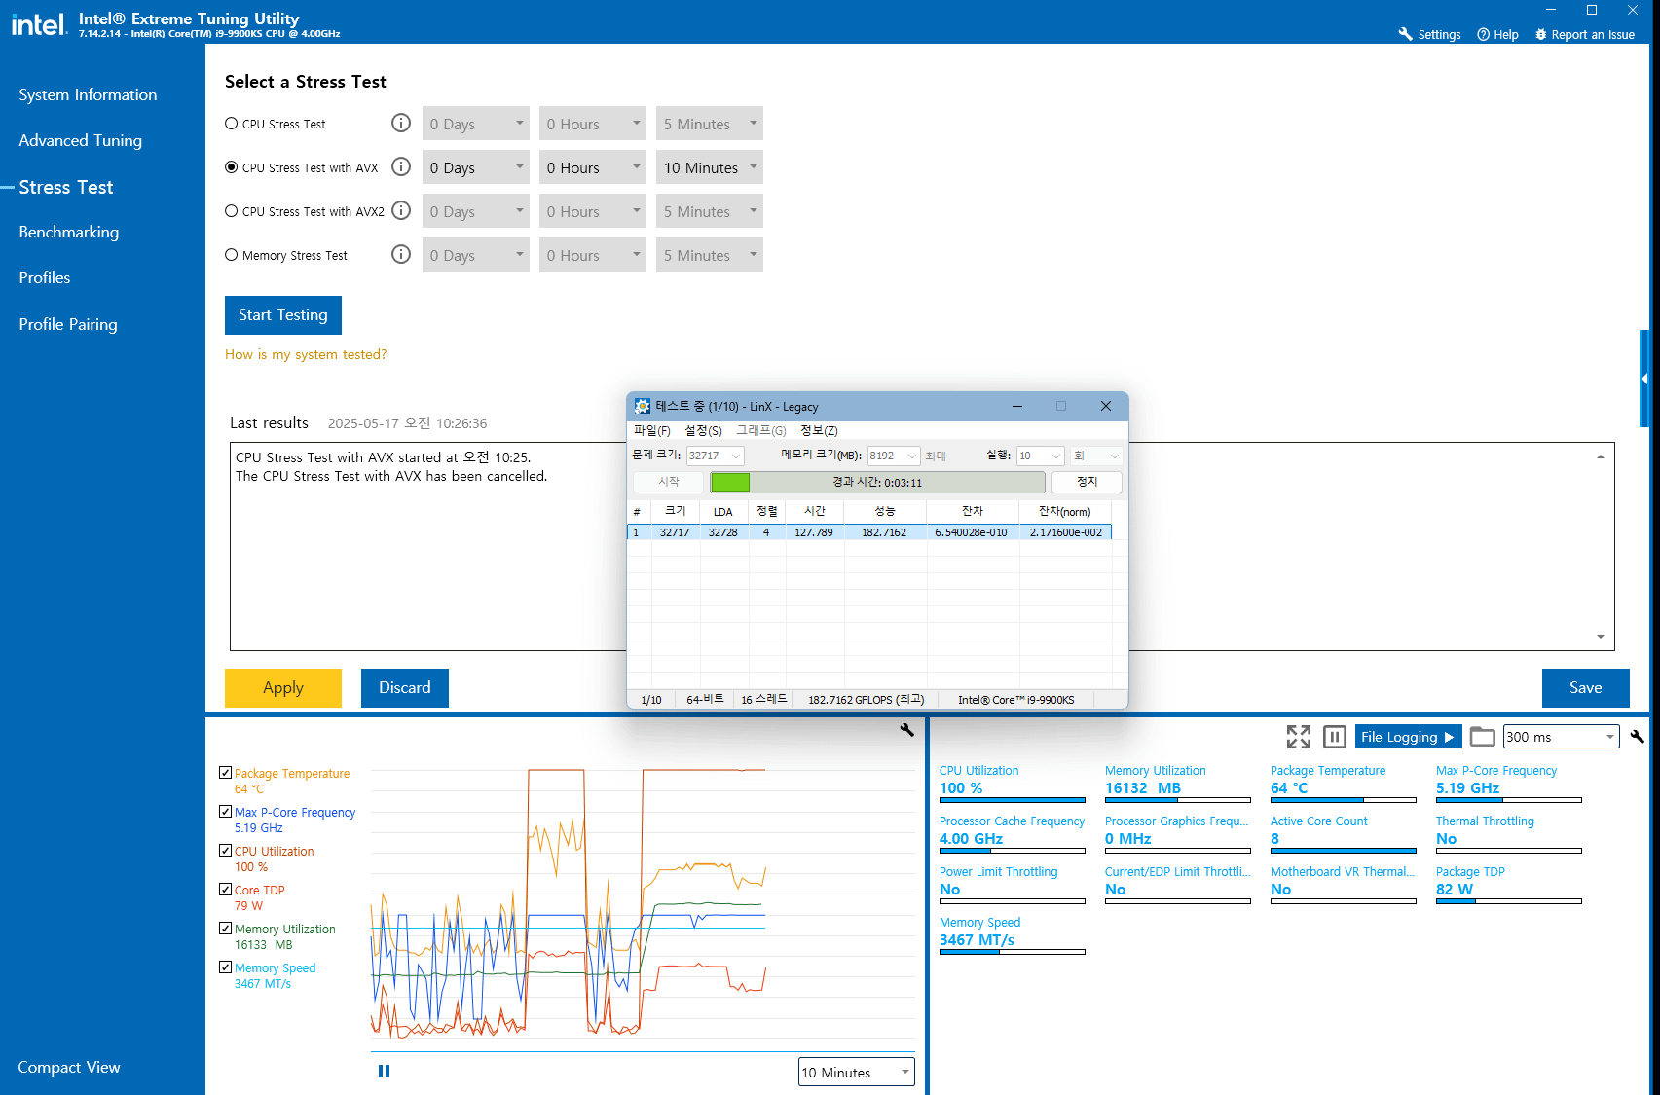This screenshot has height=1095, width=1660.
Task: Select CPU Stress Test with AVX2
Action: pyautogui.click(x=232, y=211)
